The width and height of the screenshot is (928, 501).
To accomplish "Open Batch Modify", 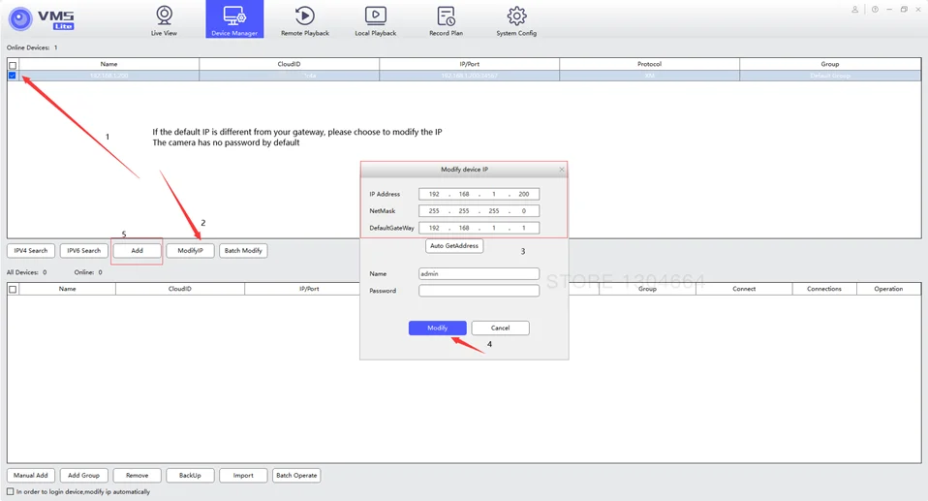I will click(243, 250).
